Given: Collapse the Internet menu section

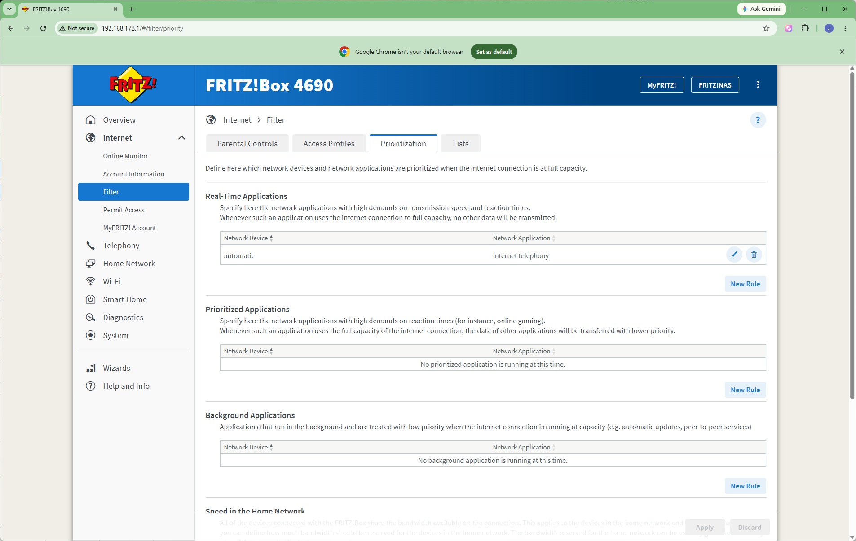Looking at the screenshot, I should pyautogui.click(x=181, y=138).
